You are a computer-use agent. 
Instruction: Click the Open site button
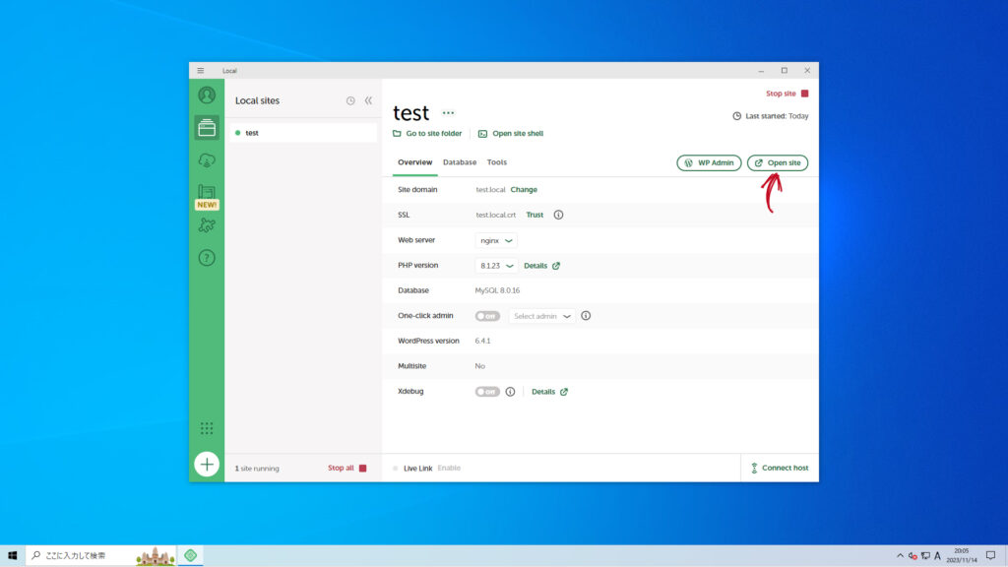[778, 162]
